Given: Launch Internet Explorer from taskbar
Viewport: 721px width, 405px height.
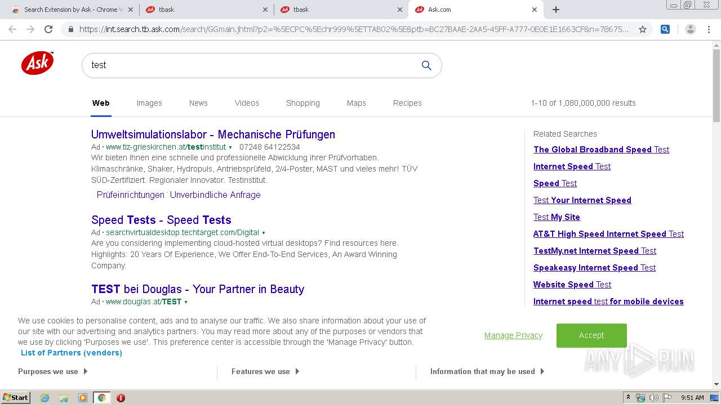Looking at the screenshot, I should [x=45, y=398].
